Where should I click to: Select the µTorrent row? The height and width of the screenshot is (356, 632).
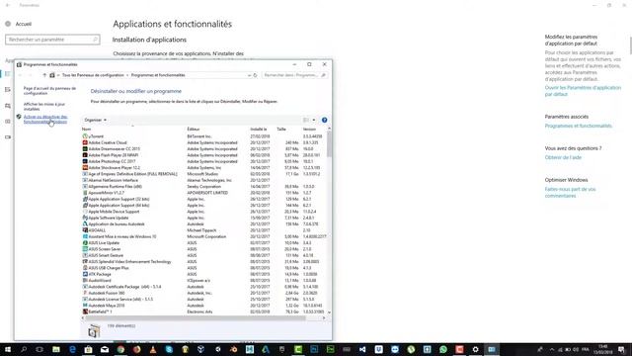click(x=203, y=136)
